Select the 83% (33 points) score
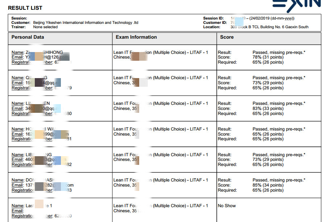The height and width of the screenshot is (222, 336). [268, 108]
